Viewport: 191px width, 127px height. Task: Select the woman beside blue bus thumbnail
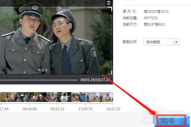pyautogui.click(x=78, y=97)
